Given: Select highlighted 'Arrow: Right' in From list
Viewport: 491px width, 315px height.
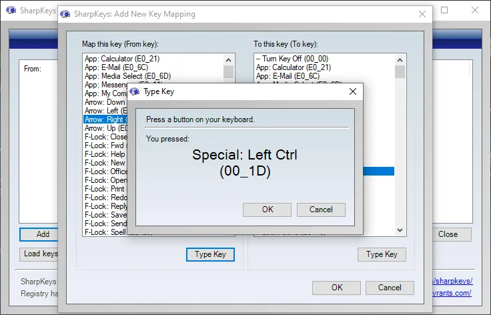Looking at the screenshot, I should 105,119.
